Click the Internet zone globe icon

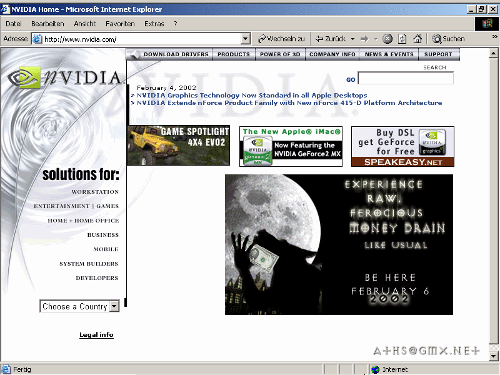tap(376, 369)
